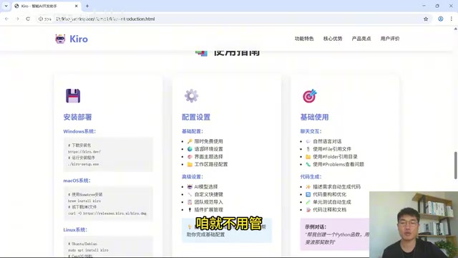Screen dimensions: 458x258
Task: Click the Kiro robot logo icon
Action: tap(60, 39)
